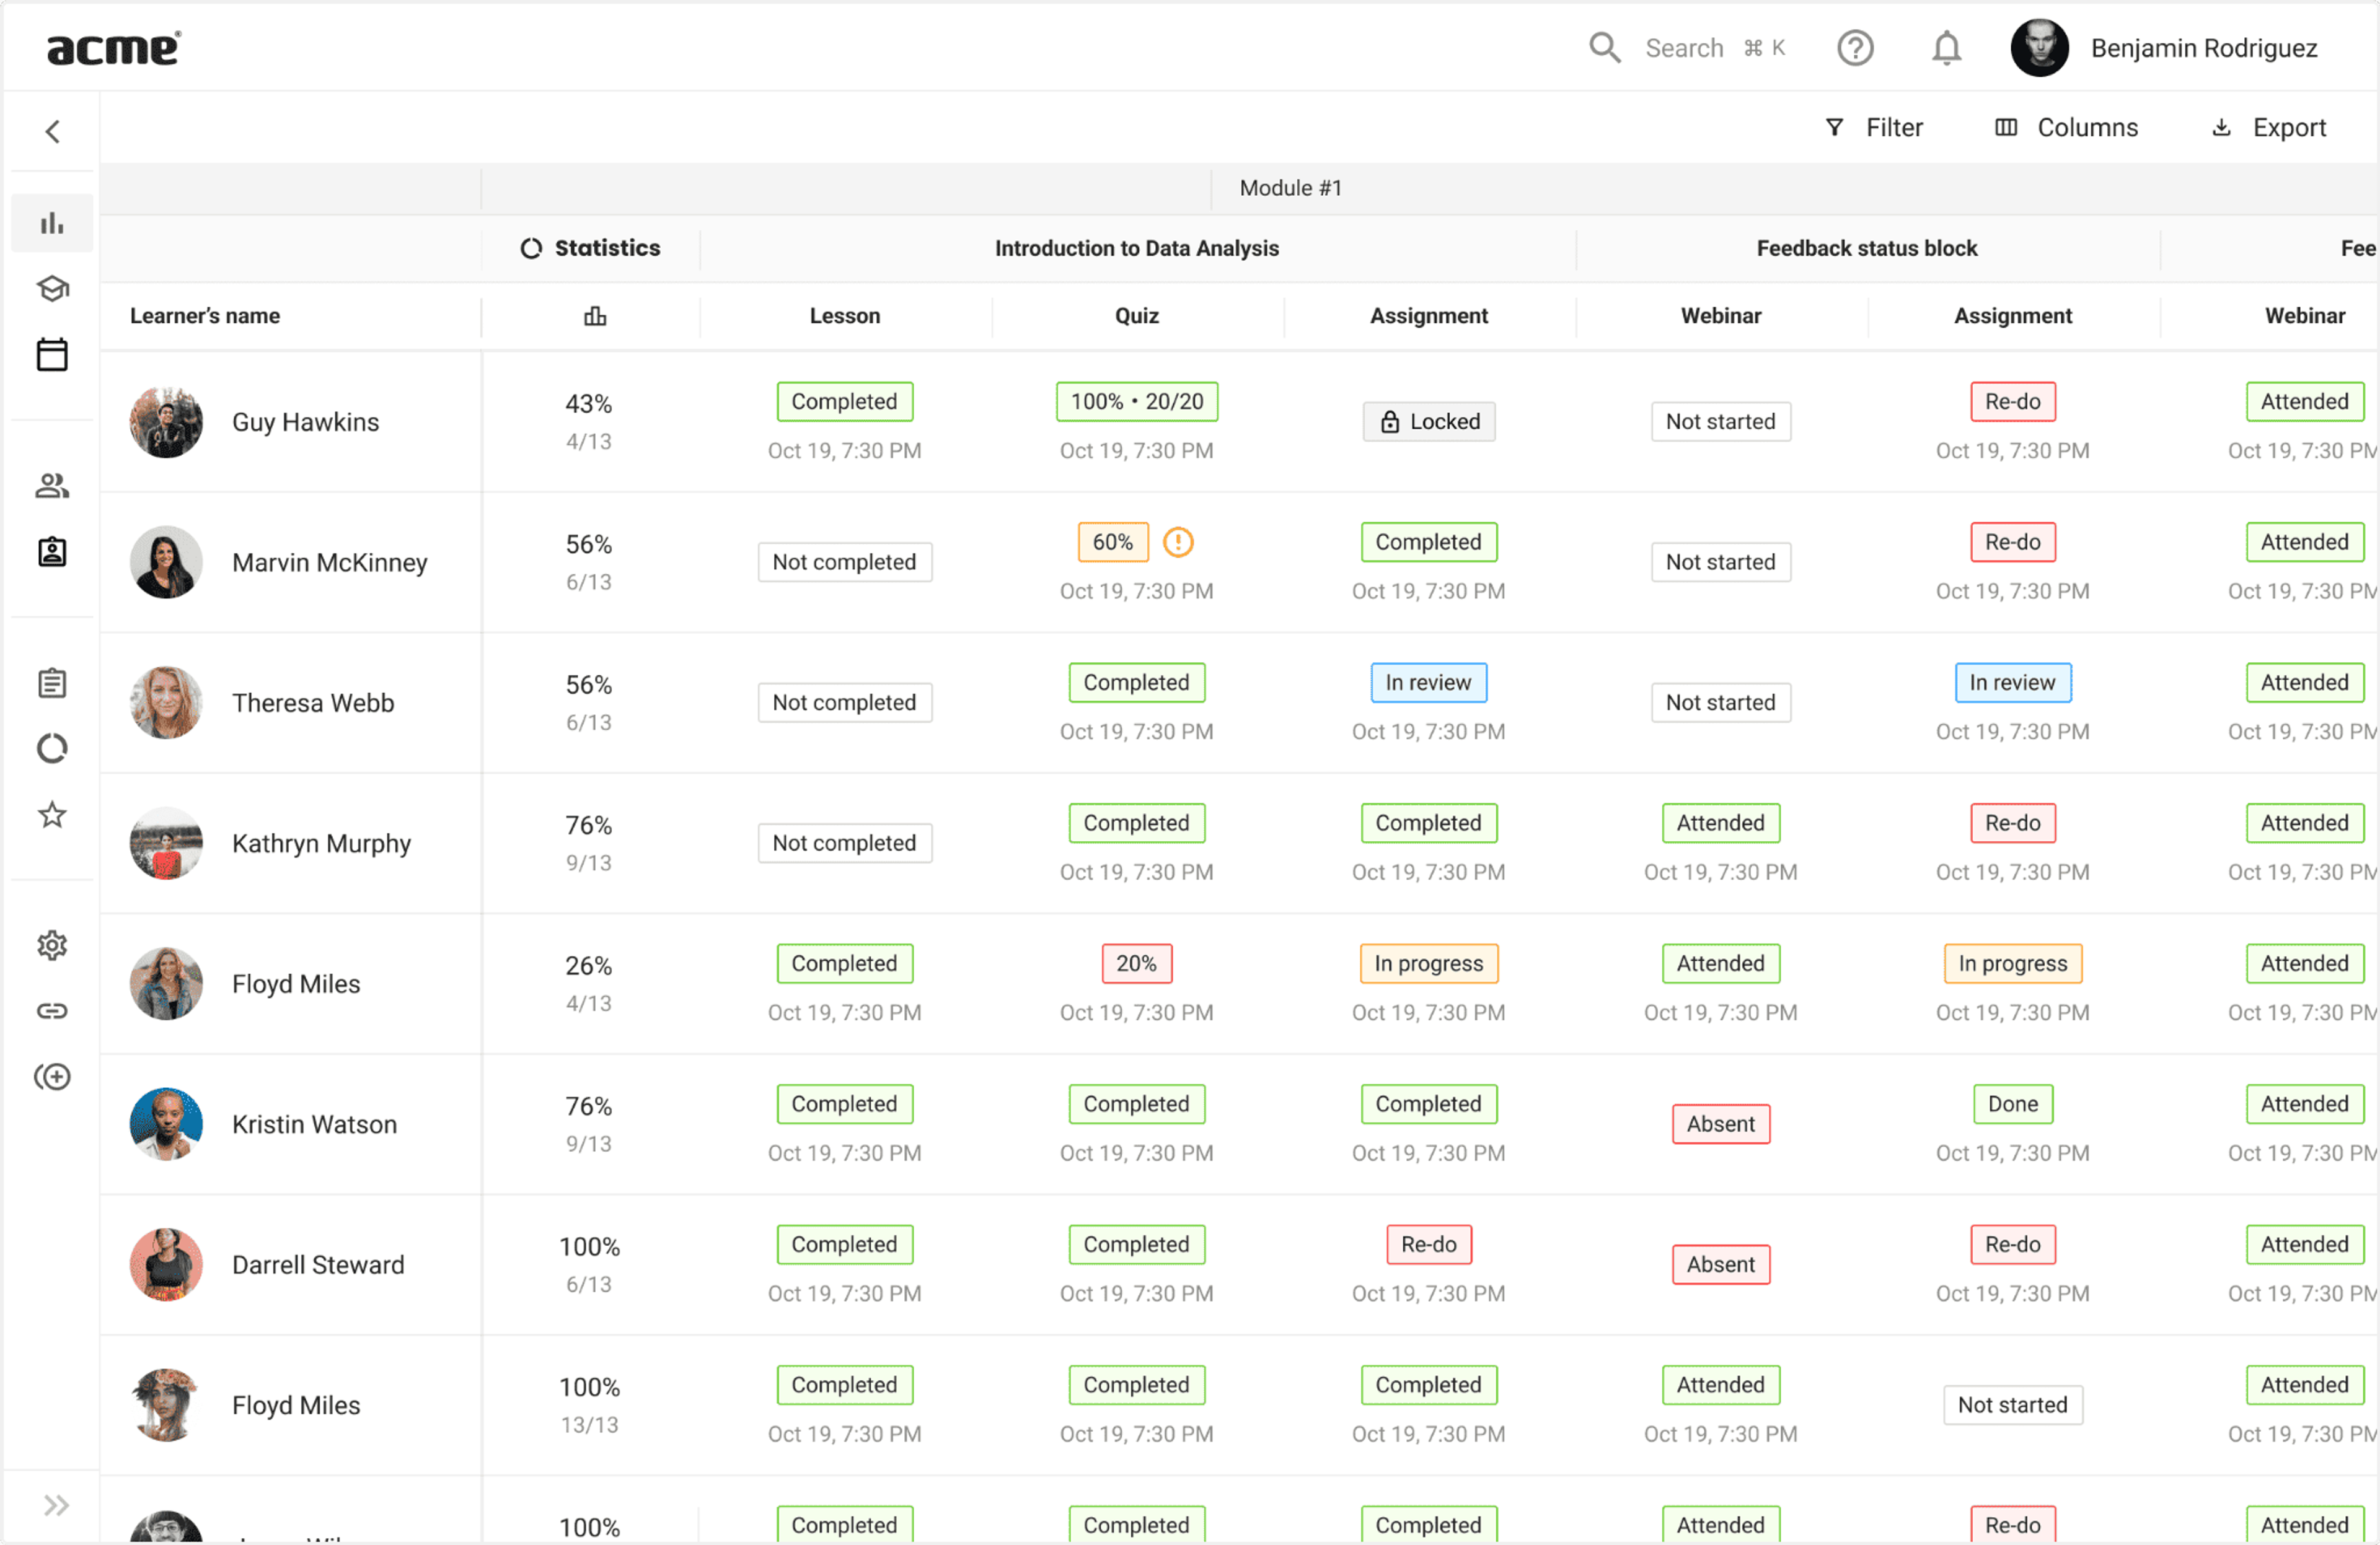Open the graduation cap courses icon
2380x1545 pixels.
52,289
